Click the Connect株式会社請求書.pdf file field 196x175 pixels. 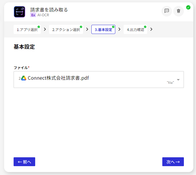[99, 79]
